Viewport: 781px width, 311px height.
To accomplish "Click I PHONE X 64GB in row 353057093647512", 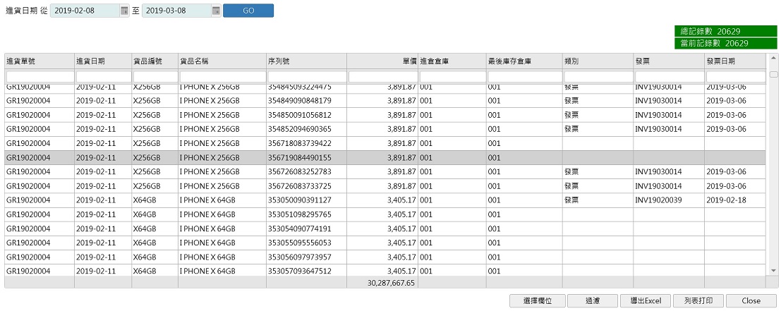I will click(x=207, y=272).
